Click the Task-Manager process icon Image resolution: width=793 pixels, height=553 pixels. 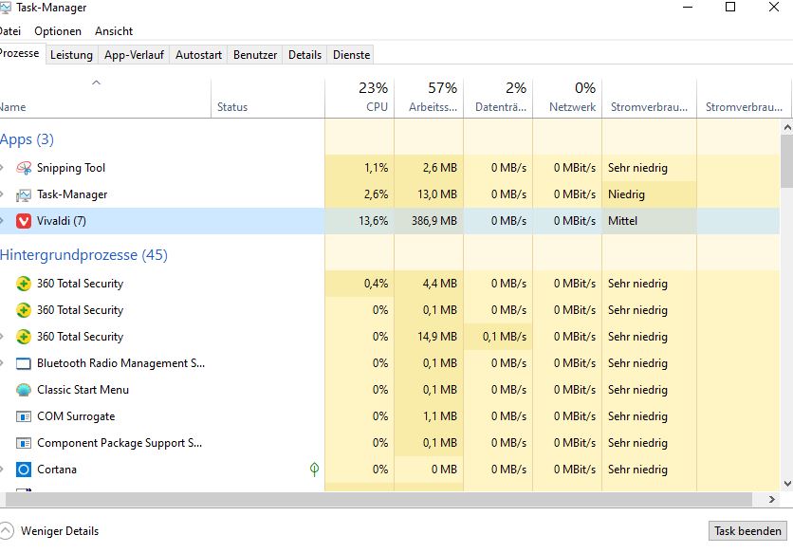23,194
